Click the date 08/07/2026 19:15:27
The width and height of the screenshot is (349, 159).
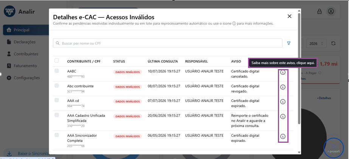[164, 86]
